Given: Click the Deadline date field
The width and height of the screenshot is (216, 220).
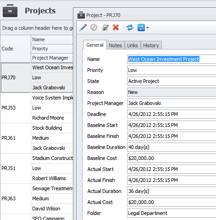Looking at the screenshot, I should point(172,114).
